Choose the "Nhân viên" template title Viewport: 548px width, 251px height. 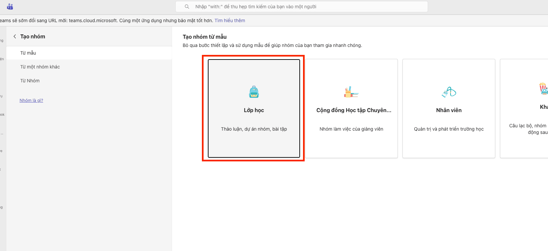449,110
